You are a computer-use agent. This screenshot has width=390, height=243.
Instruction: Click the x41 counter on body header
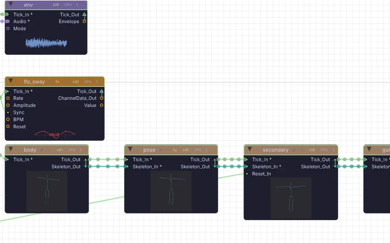pyautogui.click(x=60, y=150)
